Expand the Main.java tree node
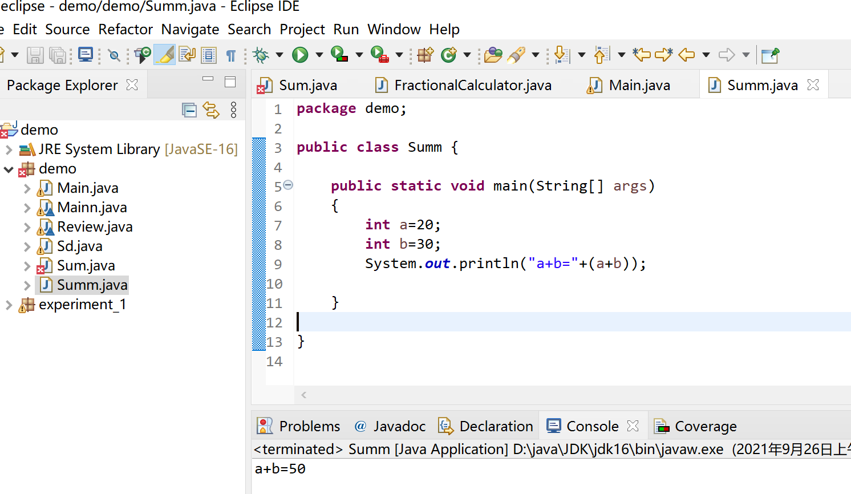The height and width of the screenshot is (494, 851). (x=27, y=188)
